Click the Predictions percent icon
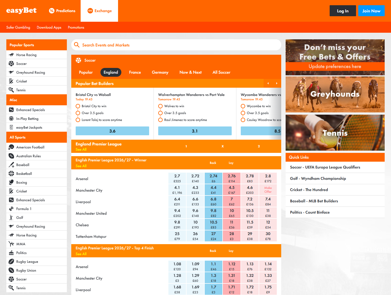Screen dimensions: 391x295 [52, 11]
